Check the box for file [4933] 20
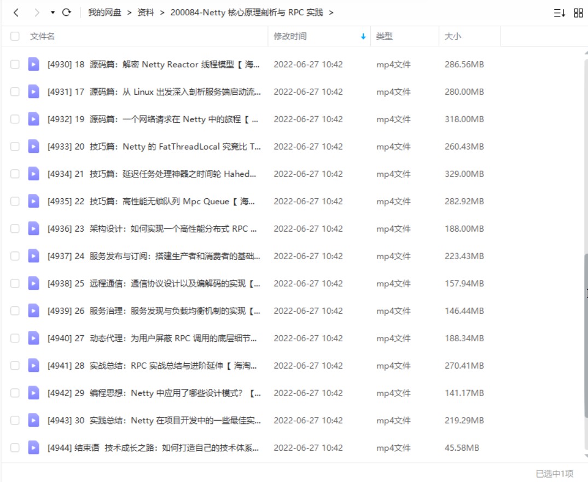This screenshot has height=482, width=588. pyautogui.click(x=15, y=146)
